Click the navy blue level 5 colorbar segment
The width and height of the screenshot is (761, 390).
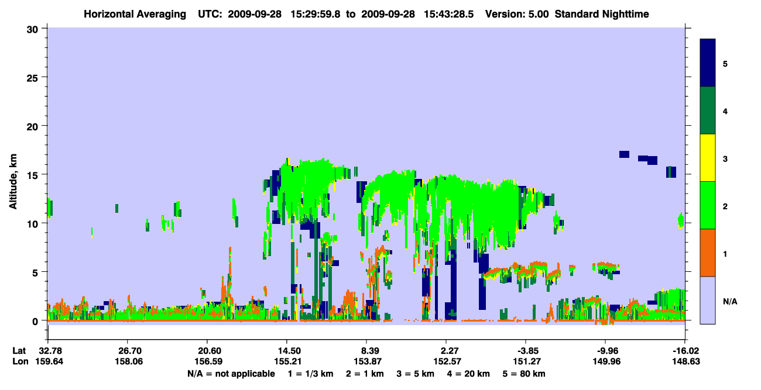[x=708, y=63]
